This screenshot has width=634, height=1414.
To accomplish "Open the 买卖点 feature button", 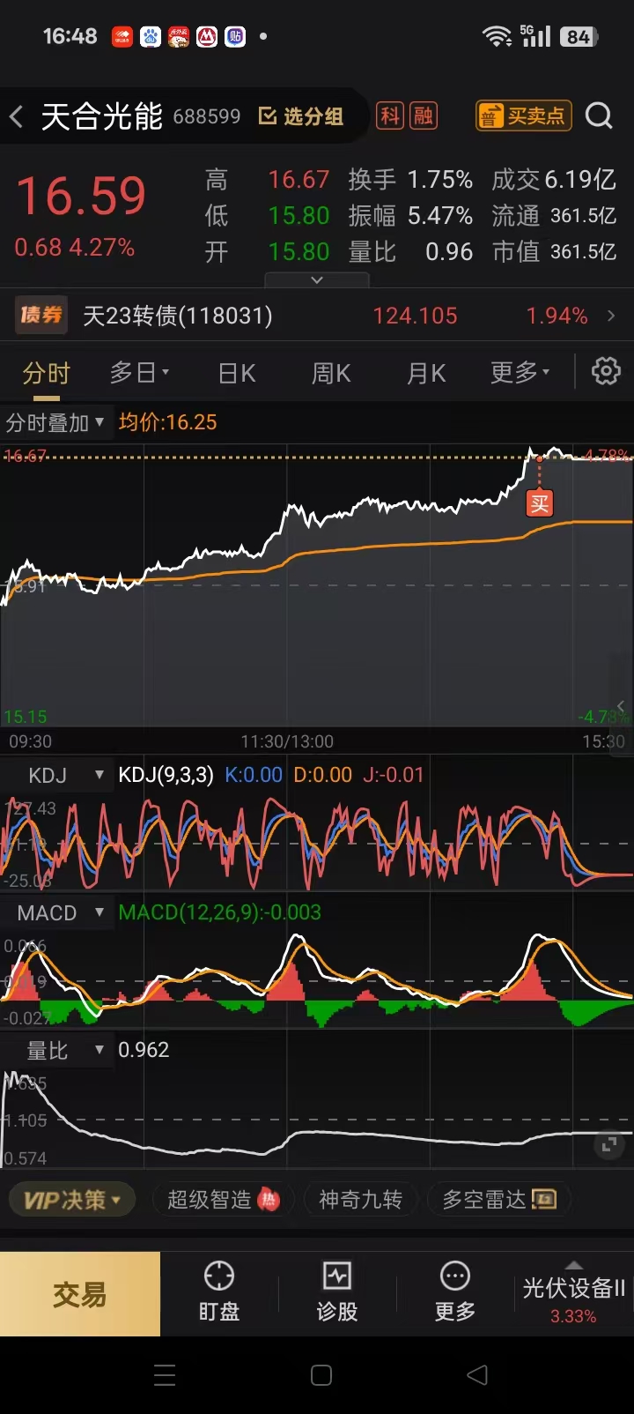I will click(x=524, y=115).
